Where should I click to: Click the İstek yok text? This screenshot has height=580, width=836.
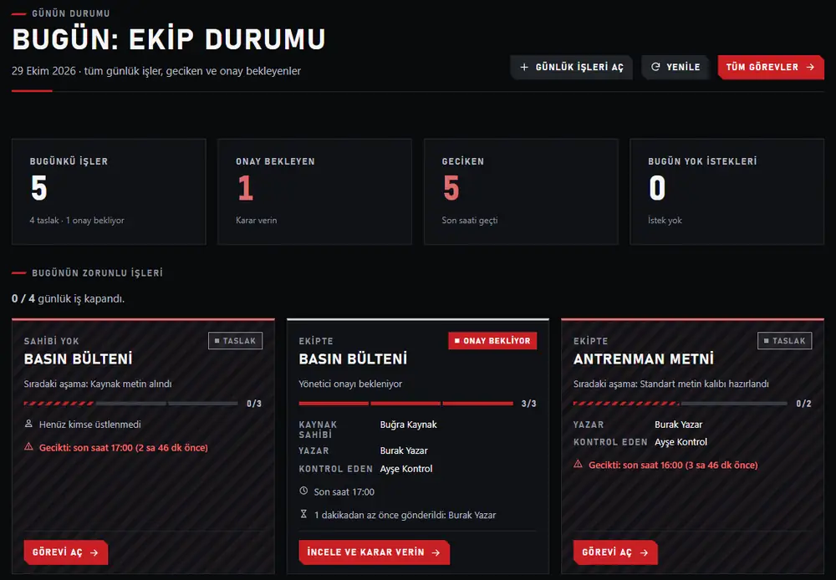(665, 220)
